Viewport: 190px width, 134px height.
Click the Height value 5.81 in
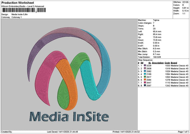tap(185, 8)
